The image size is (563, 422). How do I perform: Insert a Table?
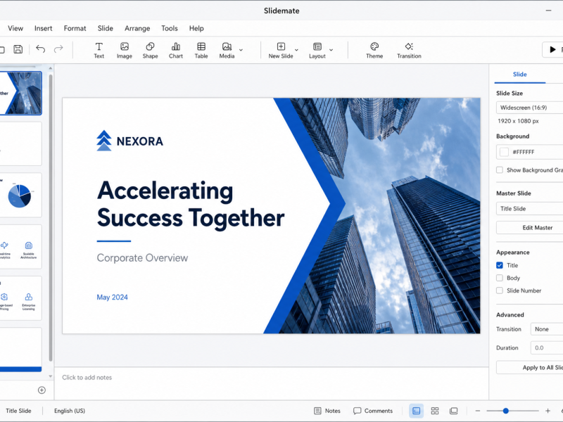201,50
